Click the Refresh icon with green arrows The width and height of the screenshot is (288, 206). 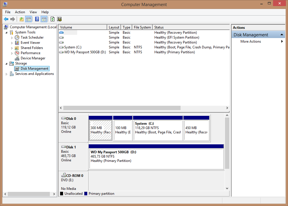click(52, 19)
